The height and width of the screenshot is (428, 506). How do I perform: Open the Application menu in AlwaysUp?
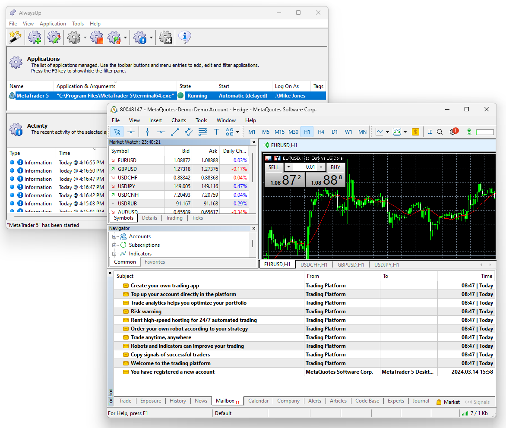[53, 24]
